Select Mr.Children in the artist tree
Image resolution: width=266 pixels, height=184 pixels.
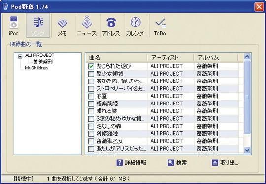[36, 68]
